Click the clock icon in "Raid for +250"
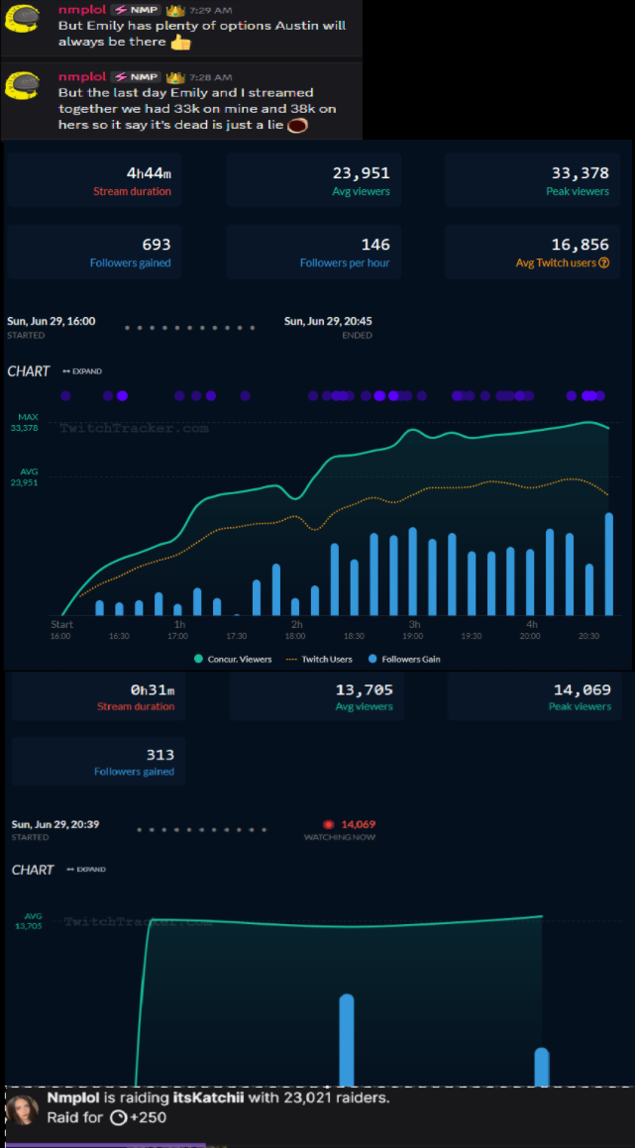The image size is (635, 1148). click(118, 1117)
